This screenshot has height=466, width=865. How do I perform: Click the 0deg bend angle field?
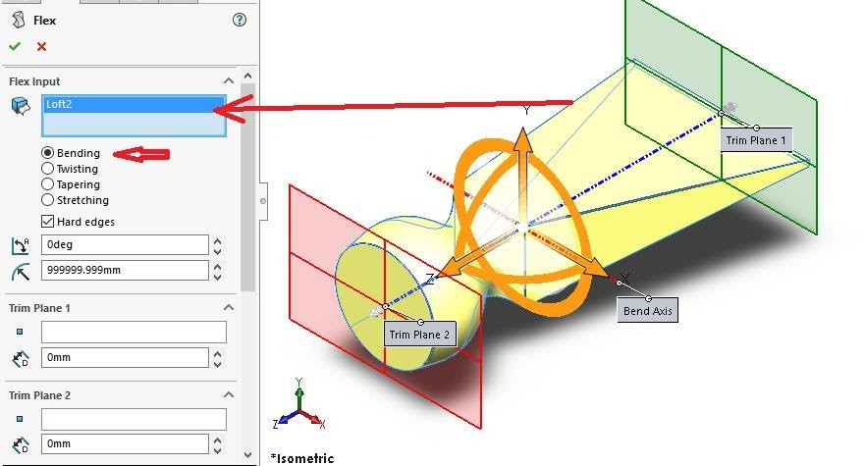tap(125, 245)
